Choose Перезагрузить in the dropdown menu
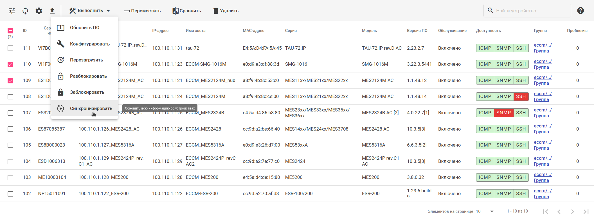The height and width of the screenshot is (219, 594). tap(86, 60)
